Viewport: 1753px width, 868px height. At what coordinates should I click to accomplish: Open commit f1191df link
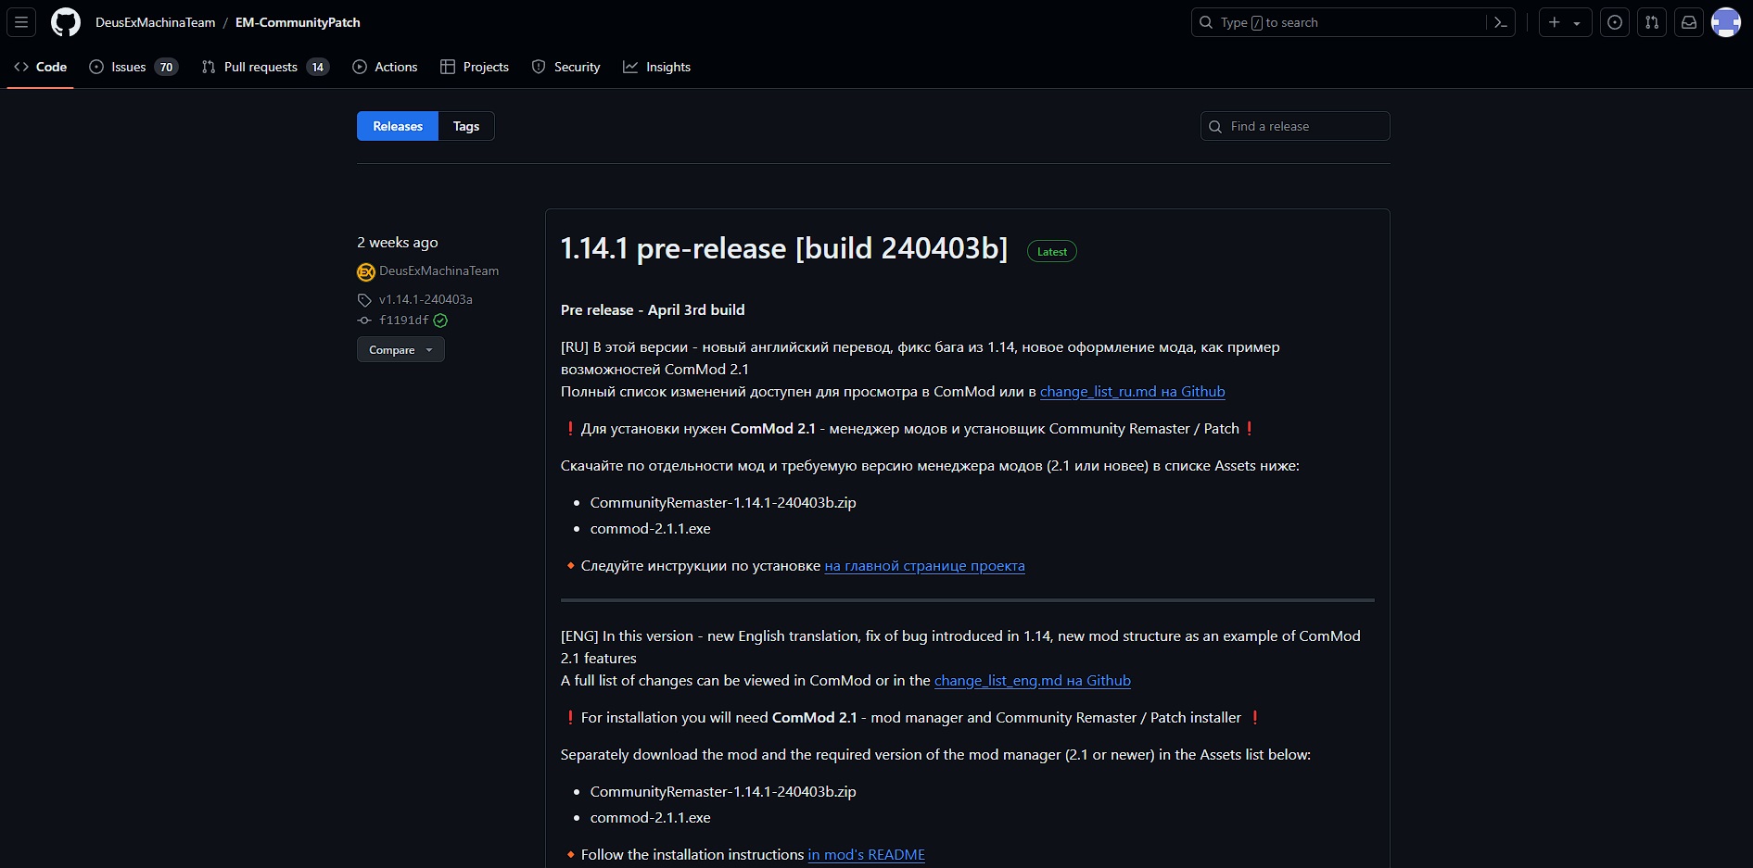404,321
